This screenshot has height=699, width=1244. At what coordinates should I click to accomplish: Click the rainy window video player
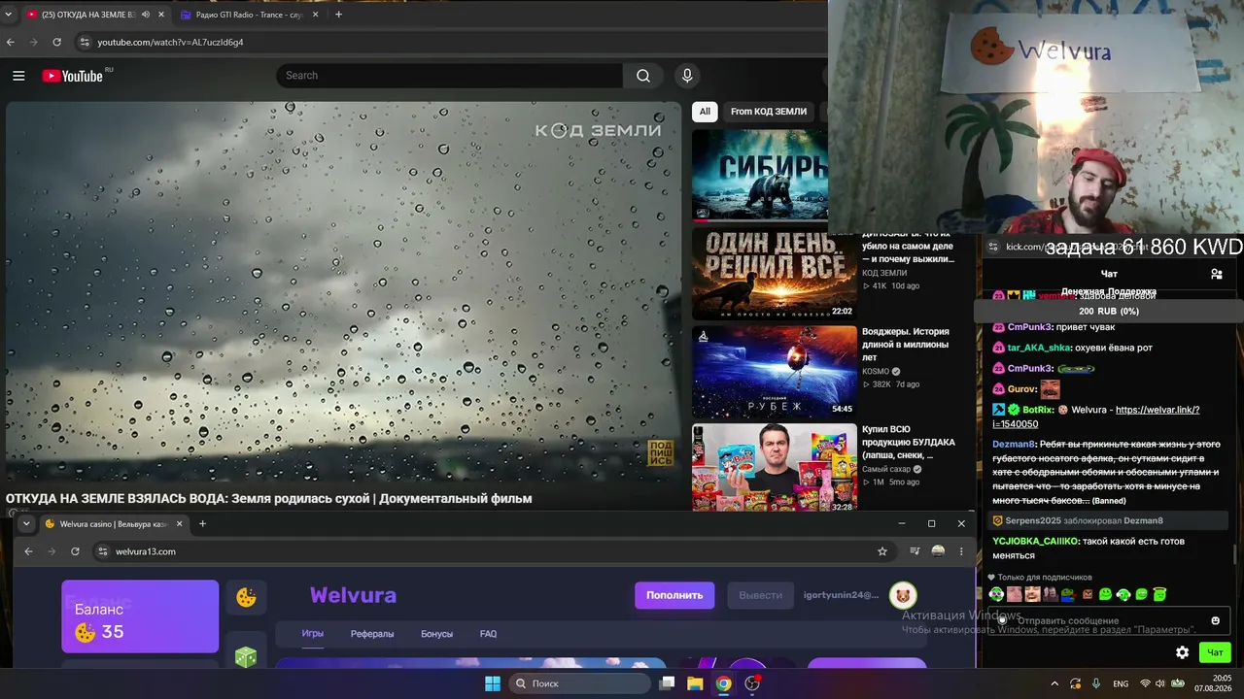[x=343, y=293]
